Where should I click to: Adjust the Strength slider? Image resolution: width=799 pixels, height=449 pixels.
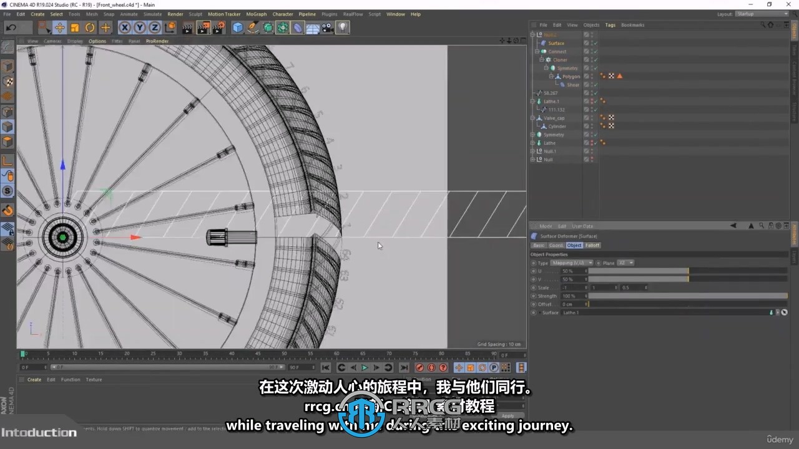point(688,296)
